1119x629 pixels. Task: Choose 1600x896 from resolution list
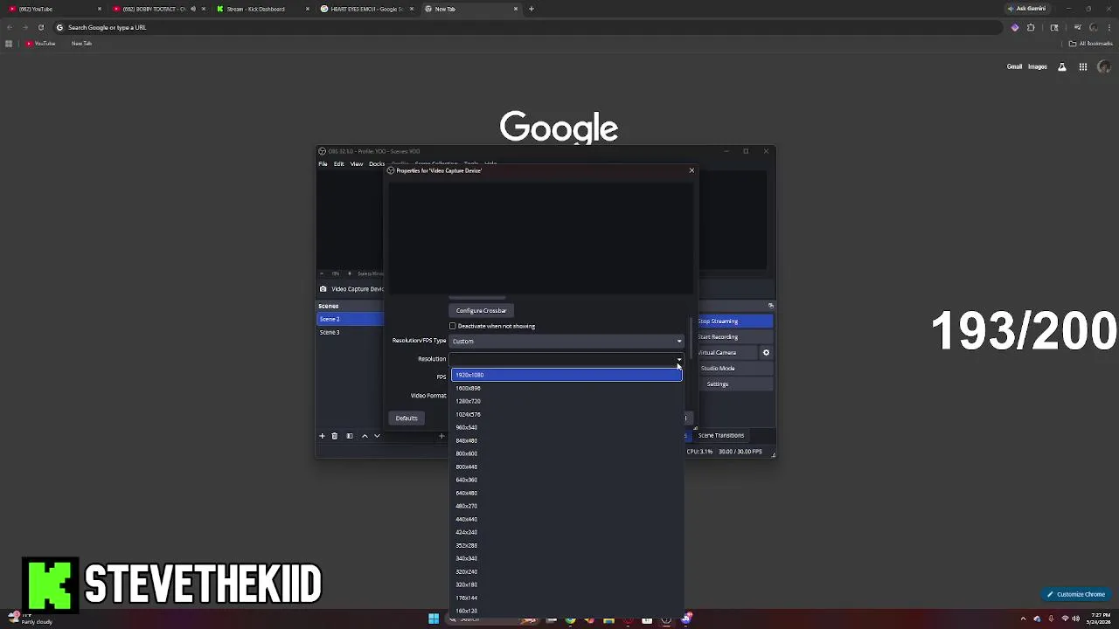click(566, 388)
